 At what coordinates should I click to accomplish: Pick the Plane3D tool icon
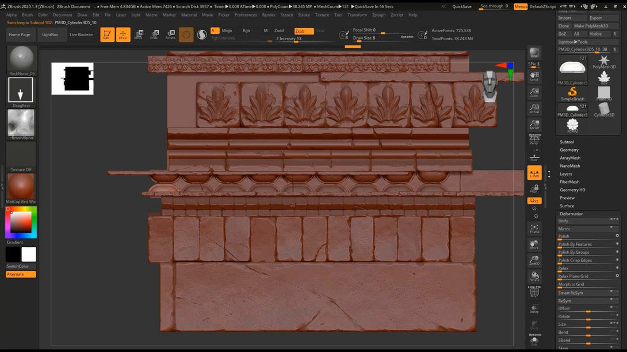click(604, 94)
